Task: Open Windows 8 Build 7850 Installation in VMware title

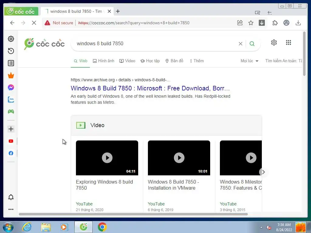Action: tap(173, 185)
